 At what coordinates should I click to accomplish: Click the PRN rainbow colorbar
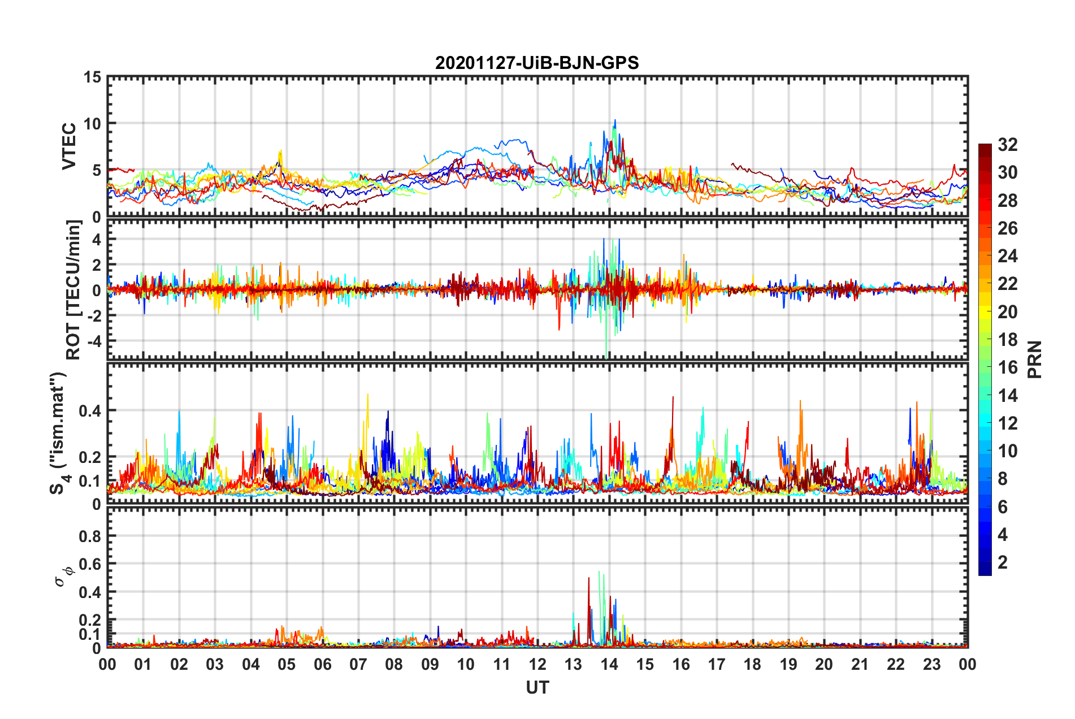pos(985,359)
